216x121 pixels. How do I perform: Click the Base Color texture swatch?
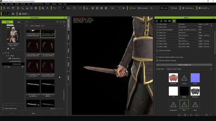tap(173, 78)
